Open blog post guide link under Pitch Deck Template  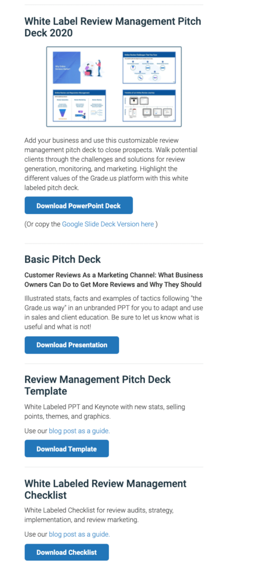point(79,431)
